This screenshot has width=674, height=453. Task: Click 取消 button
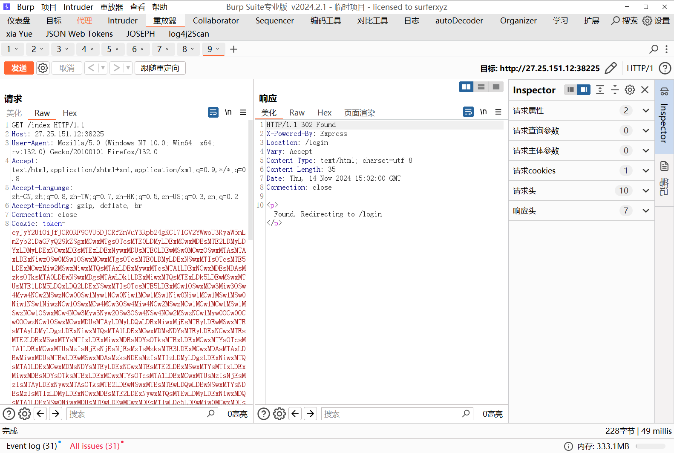[x=67, y=68]
